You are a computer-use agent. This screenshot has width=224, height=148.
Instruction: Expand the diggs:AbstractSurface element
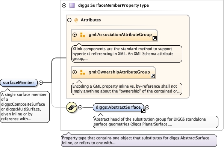click(147, 107)
